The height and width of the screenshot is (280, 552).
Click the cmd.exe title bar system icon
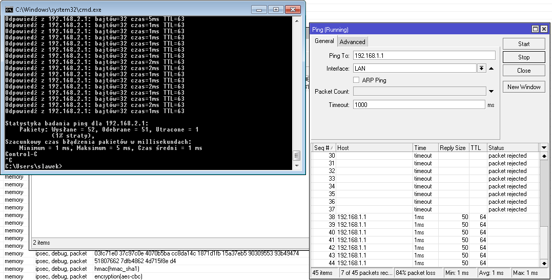point(9,9)
